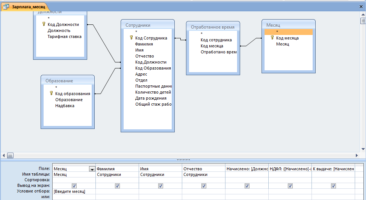Screen dimensions: 366x200
Task: Select the НДФЛ expression field cell
Action: tap(290, 169)
